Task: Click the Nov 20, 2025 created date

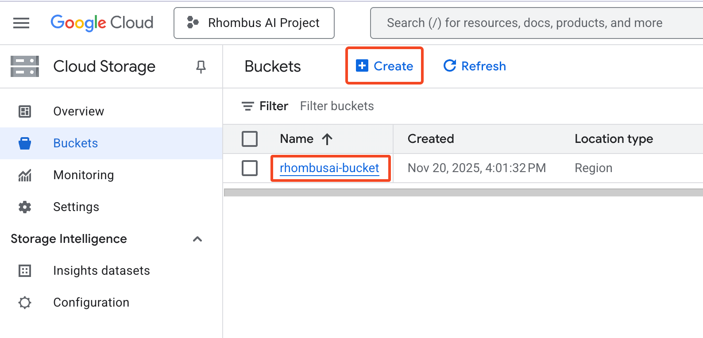Action: click(477, 168)
